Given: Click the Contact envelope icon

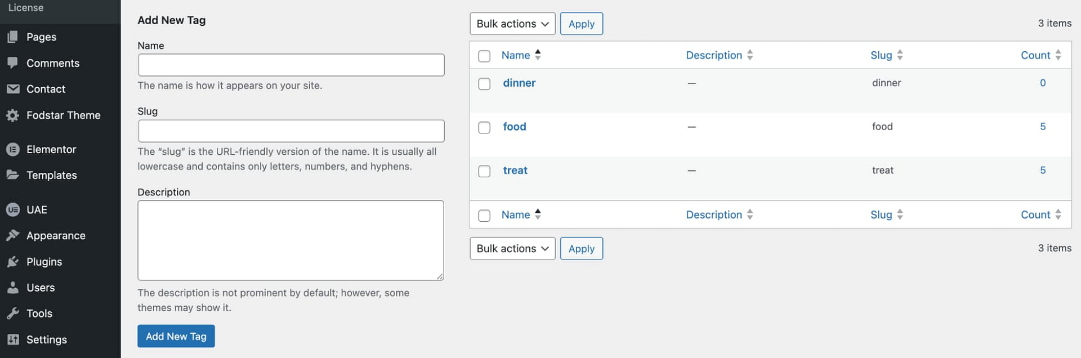Looking at the screenshot, I should 13,89.
